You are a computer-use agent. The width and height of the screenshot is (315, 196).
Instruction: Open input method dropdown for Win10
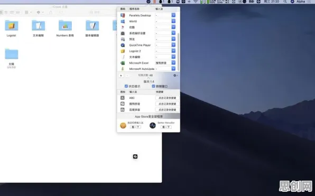[x=173, y=21]
